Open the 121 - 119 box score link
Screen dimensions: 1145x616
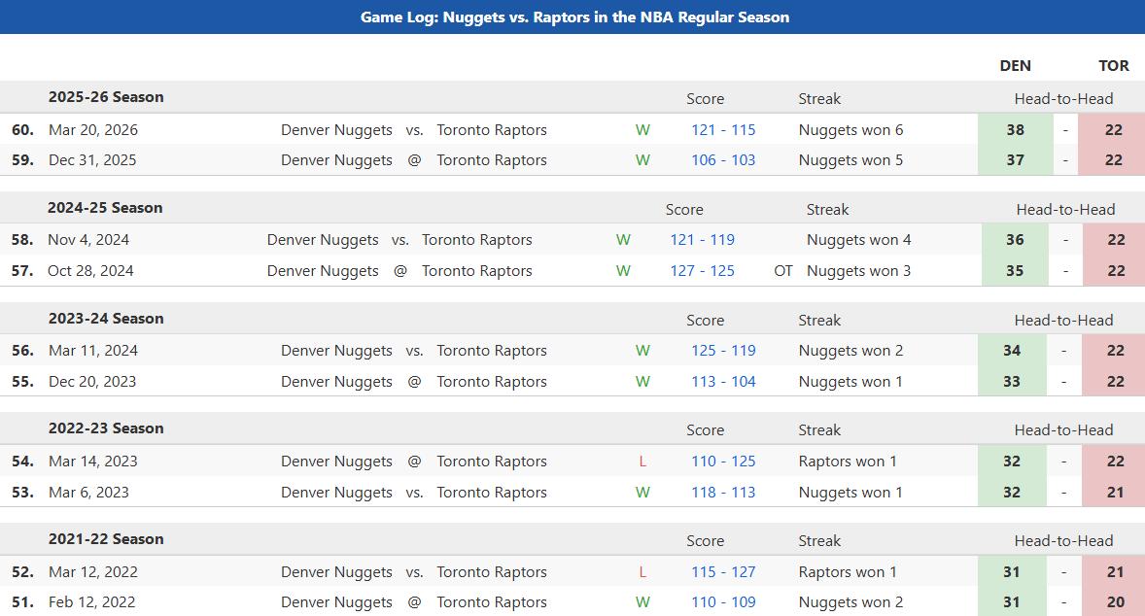click(702, 240)
